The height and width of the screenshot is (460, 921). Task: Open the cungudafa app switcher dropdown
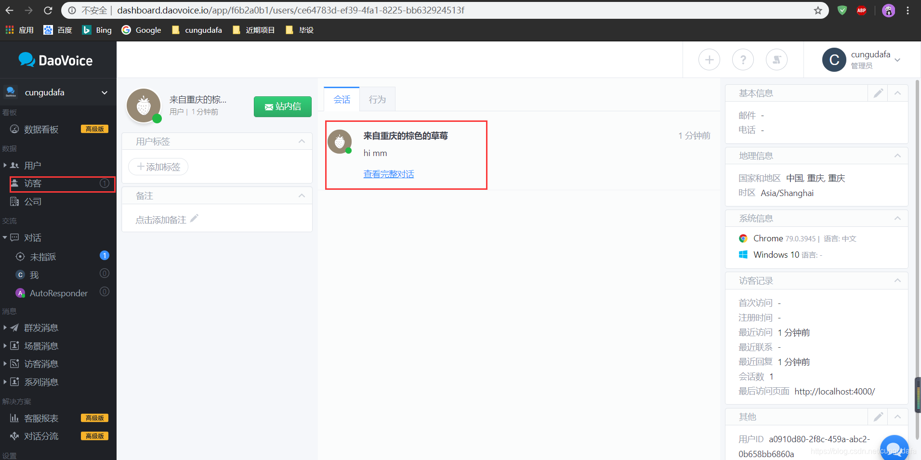point(58,92)
